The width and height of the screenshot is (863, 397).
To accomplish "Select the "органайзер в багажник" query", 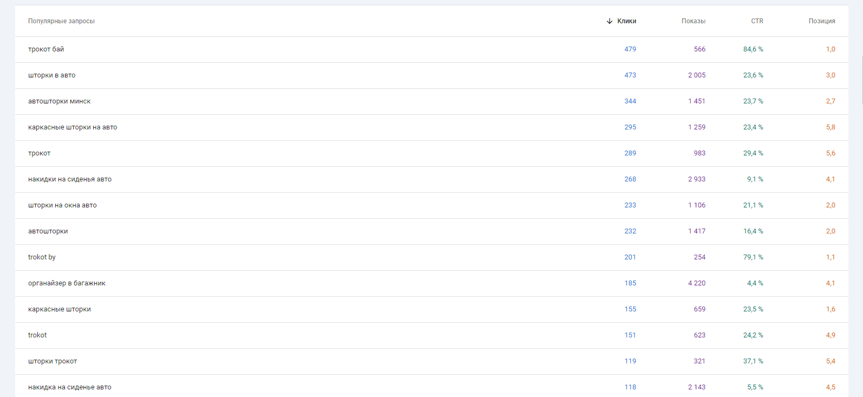I will coord(67,283).
